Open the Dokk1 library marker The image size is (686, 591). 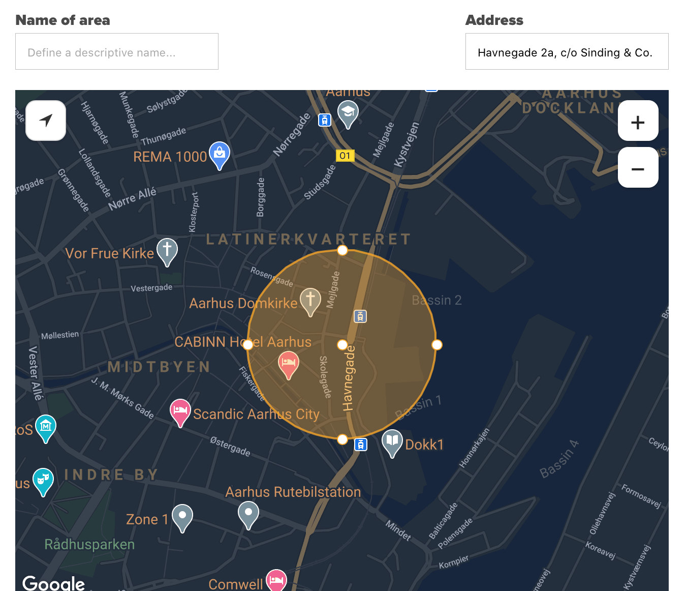(x=392, y=441)
